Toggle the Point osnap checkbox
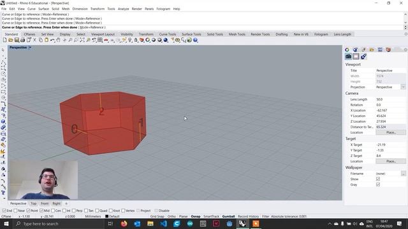Screen dimensions: 408x229 pyautogui.click(x=28, y=211)
